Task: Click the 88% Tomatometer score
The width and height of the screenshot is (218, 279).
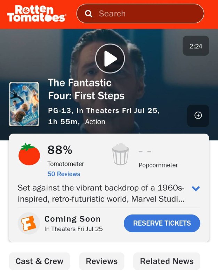Action: click(x=60, y=150)
